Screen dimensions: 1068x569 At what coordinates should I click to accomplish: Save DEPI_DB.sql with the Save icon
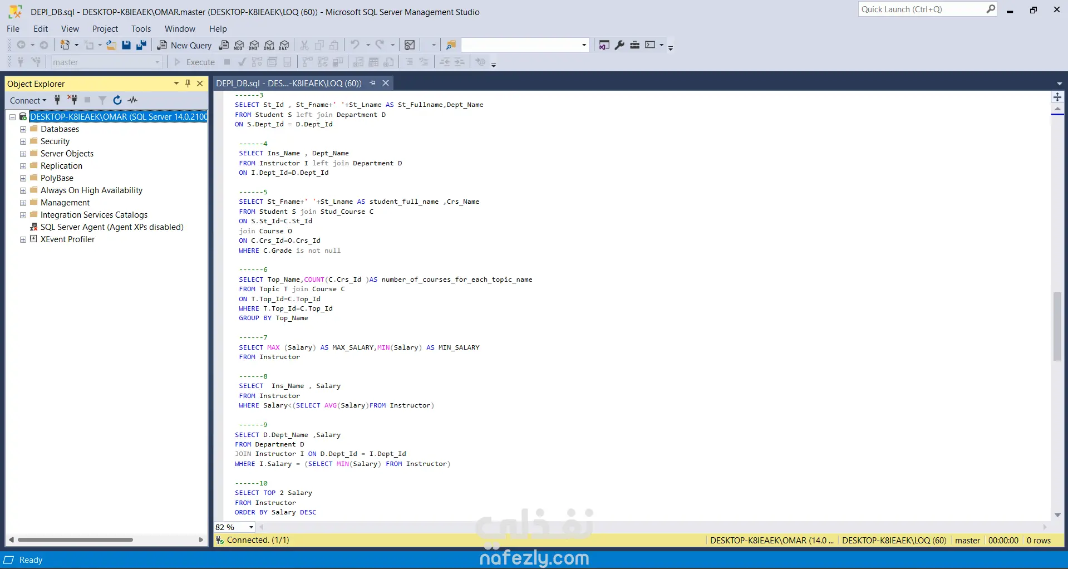click(126, 45)
